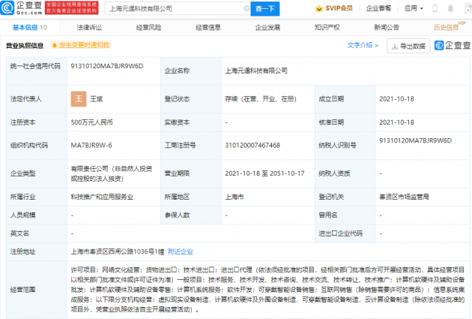Switch to 知识产权 tab
This screenshot has height=319, width=472.
pyautogui.click(x=327, y=28)
